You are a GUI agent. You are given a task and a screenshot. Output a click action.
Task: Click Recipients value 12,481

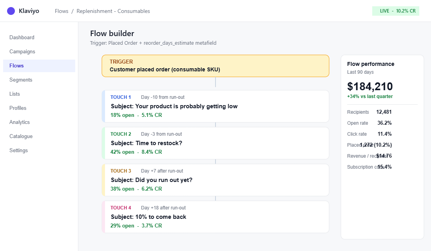click(384, 112)
